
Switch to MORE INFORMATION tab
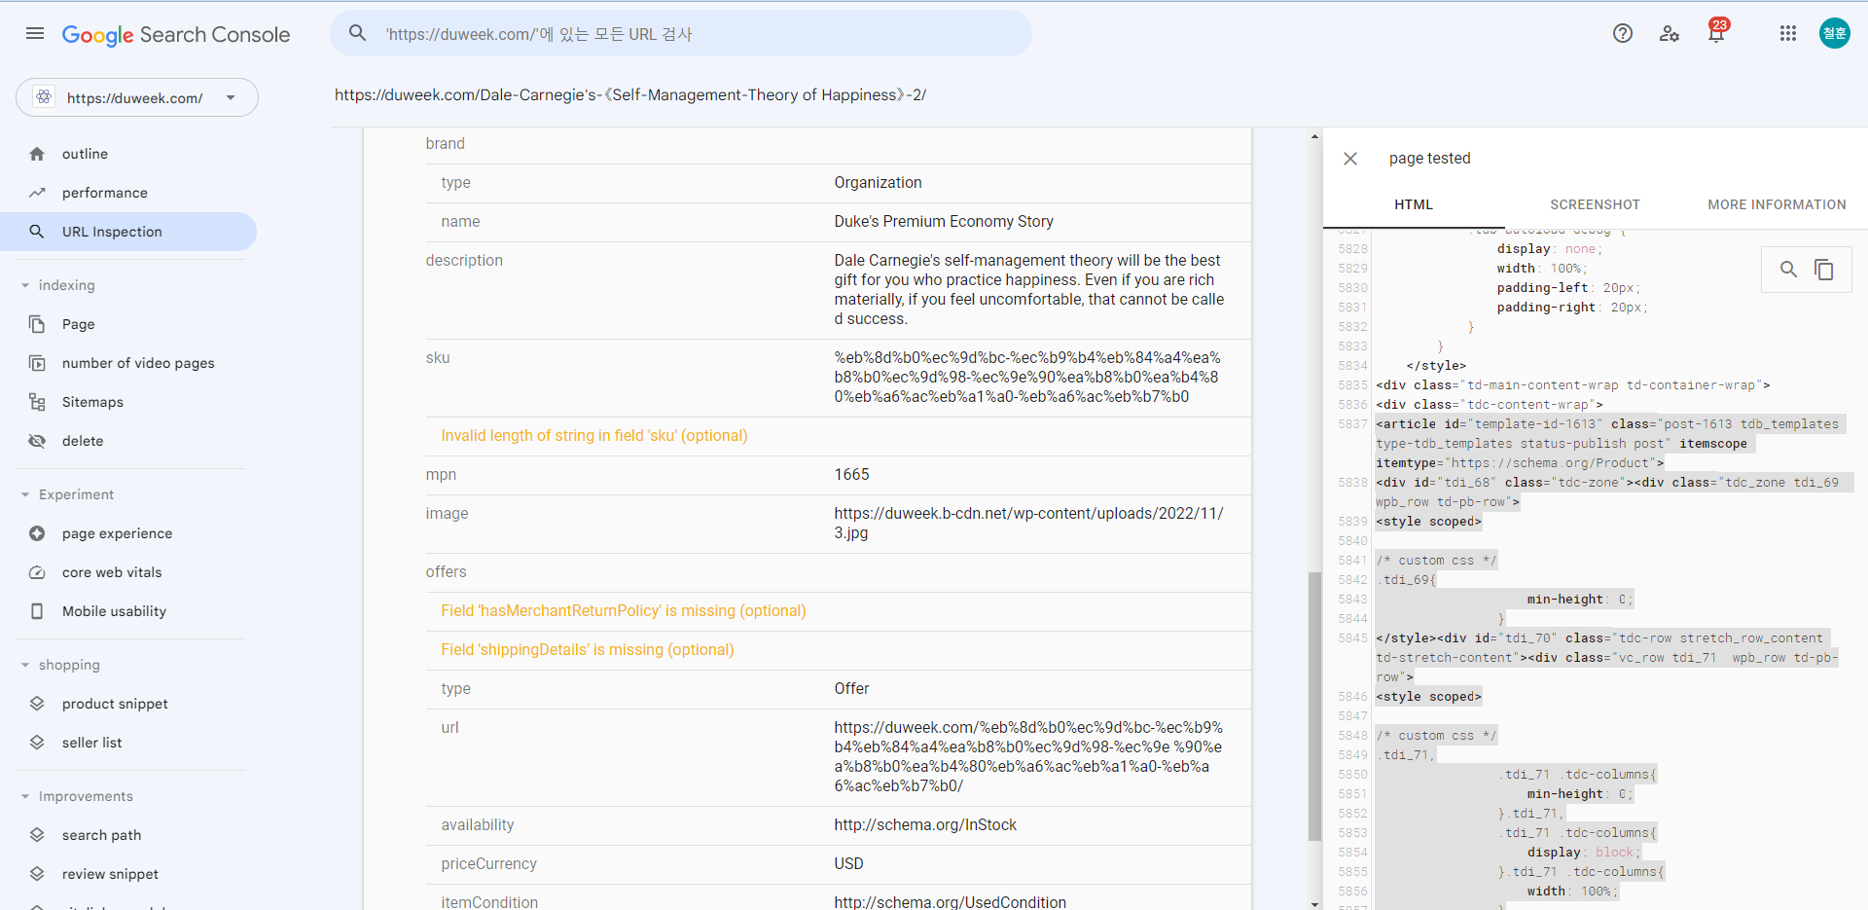pyautogui.click(x=1777, y=204)
